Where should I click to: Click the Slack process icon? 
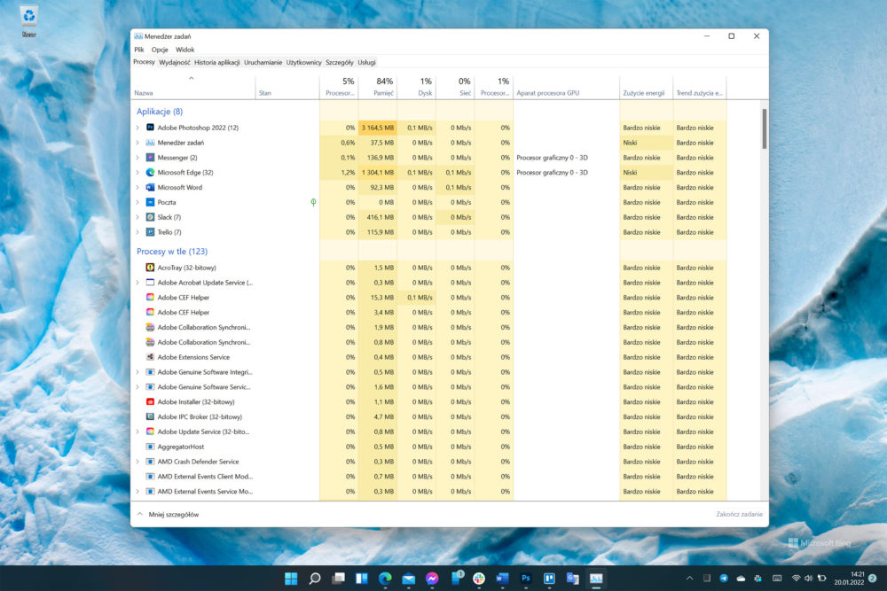150,217
